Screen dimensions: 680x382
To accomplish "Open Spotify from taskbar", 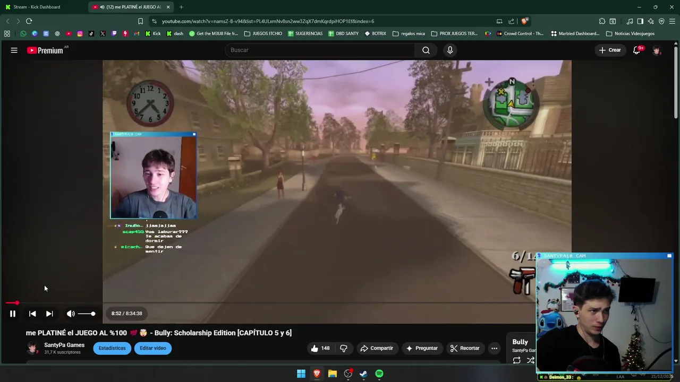I will [x=379, y=374].
